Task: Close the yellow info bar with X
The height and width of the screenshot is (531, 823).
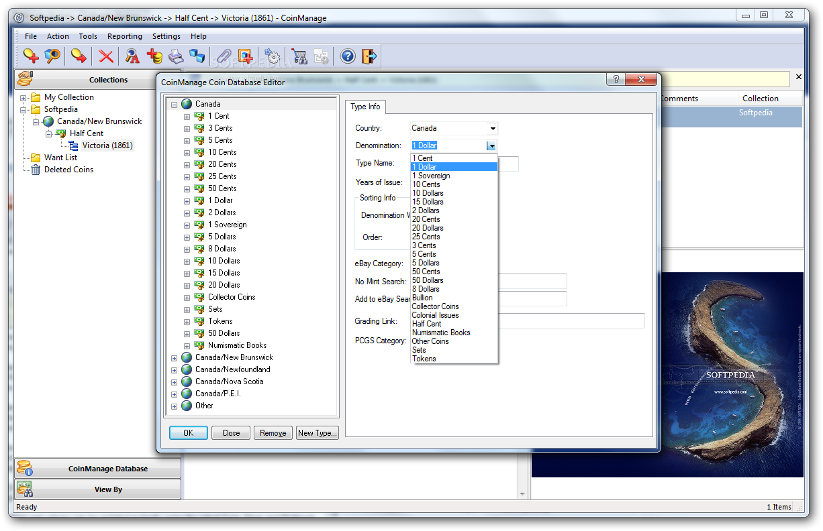Action: pos(798,77)
